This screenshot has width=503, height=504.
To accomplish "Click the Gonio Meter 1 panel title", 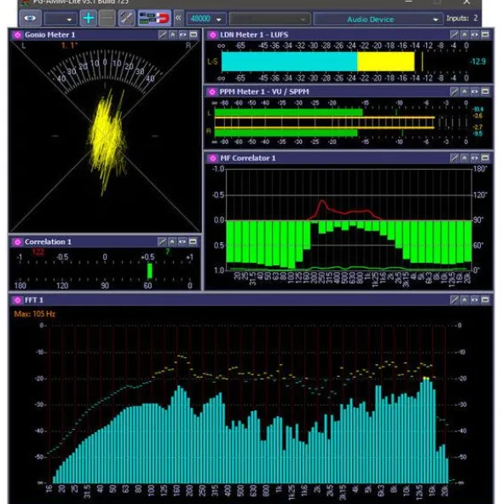I will pyautogui.click(x=49, y=35).
